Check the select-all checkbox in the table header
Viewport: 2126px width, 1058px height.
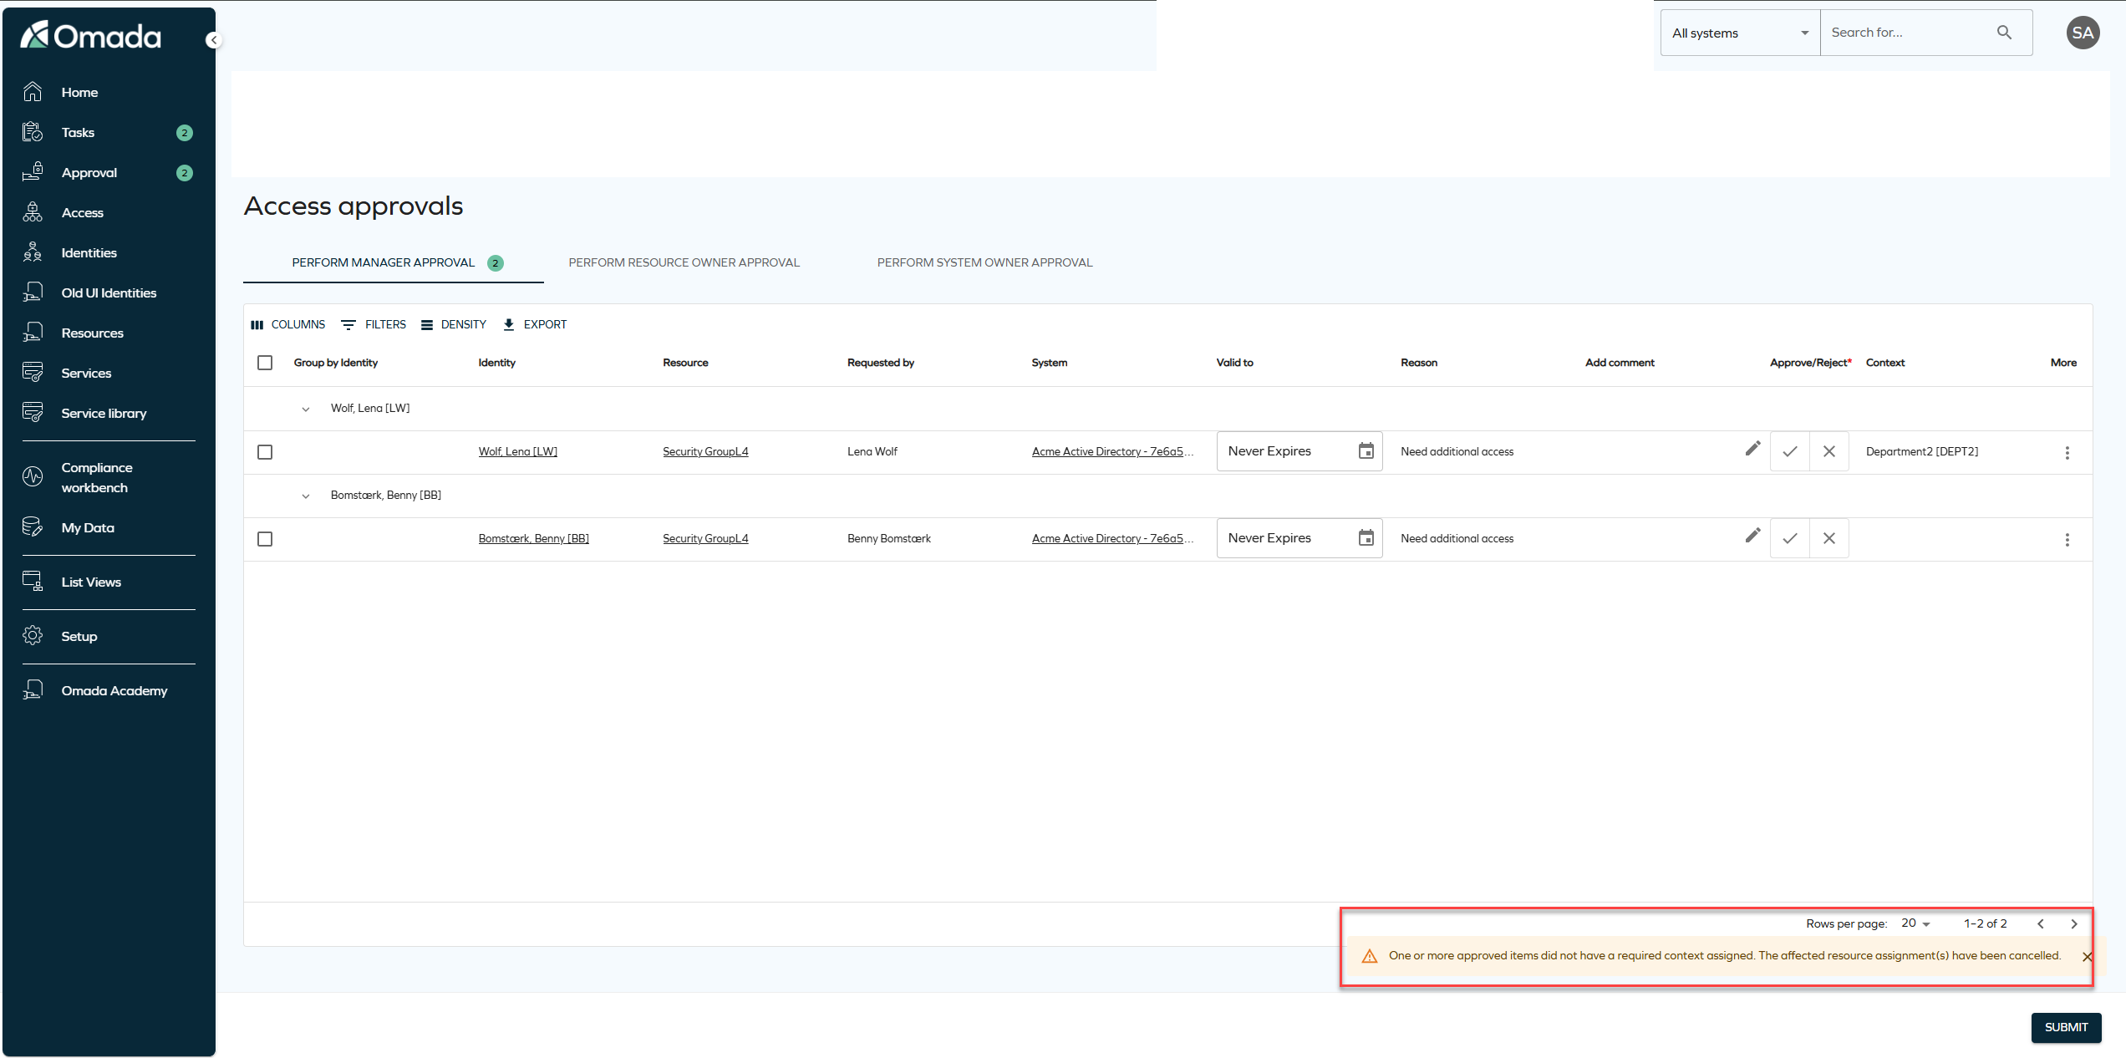click(265, 363)
